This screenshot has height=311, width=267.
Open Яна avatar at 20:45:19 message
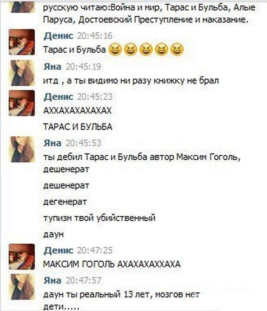pos(22,73)
